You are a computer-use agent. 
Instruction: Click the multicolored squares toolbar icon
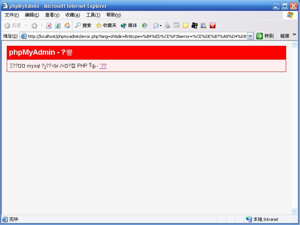tap(194, 25)
